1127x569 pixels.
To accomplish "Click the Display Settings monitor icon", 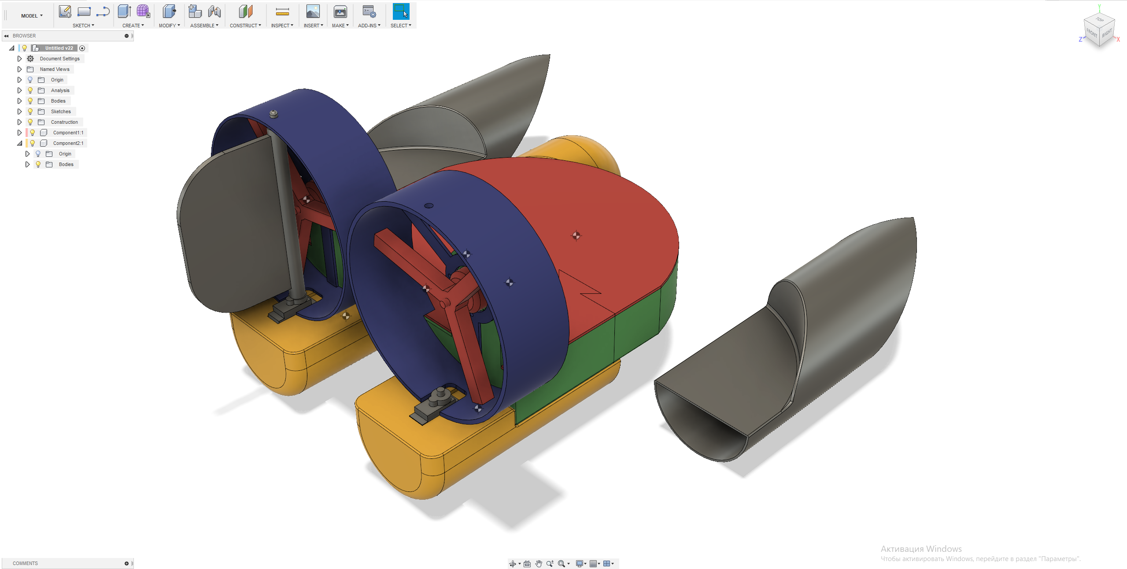I will [580, 564].
